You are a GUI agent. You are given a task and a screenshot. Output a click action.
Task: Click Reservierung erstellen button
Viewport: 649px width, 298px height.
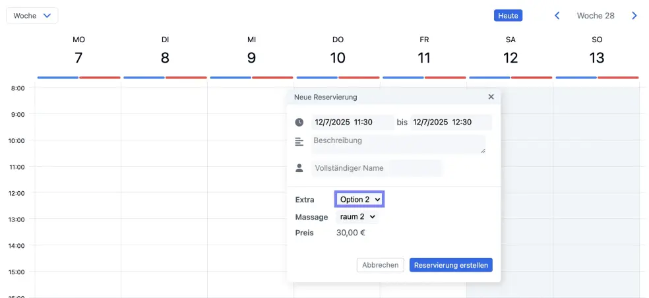[x=450, y=265]
